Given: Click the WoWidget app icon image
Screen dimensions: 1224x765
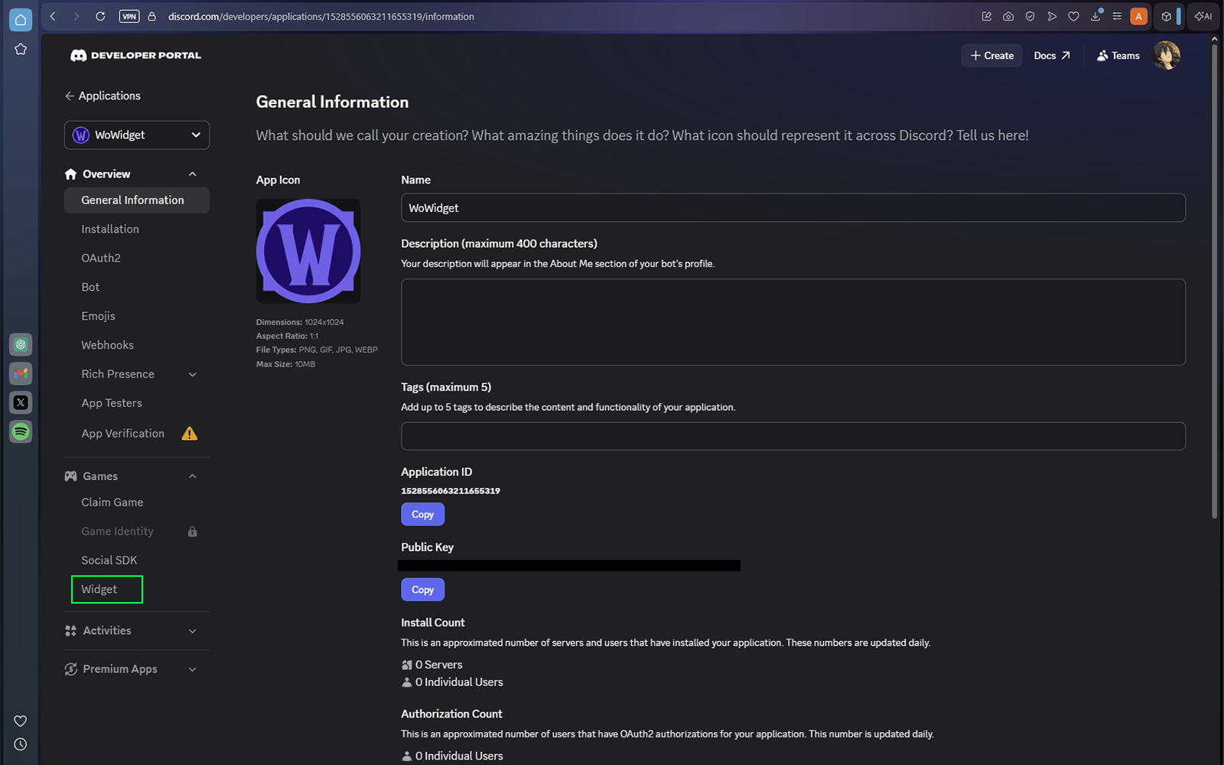Looking at the screenshot, I should (x=308, y=251).
